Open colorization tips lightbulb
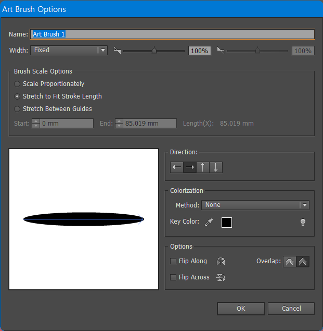 coord(303,222)
